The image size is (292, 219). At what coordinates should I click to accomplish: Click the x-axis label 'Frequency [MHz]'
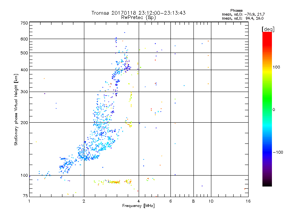pyautogui.click(x=138, y=206)
